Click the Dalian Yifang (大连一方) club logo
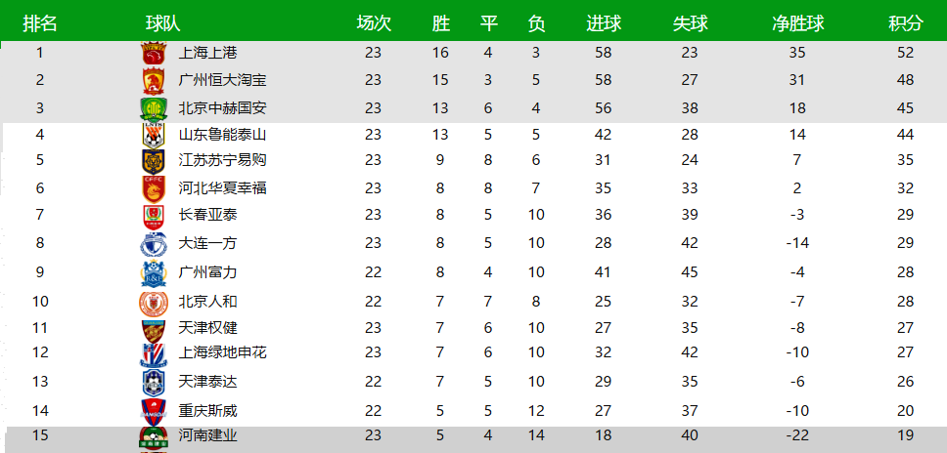Viewport: 947px width, 453px height. pos(153,244)
